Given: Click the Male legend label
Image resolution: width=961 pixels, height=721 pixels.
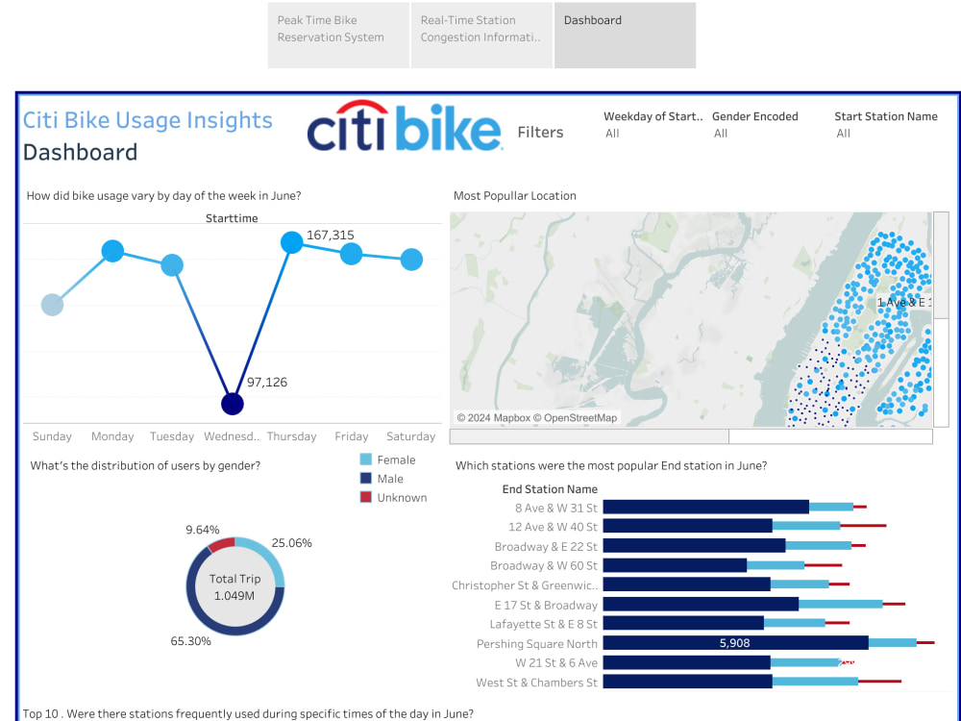Looking at the screenshot, I should [390, 479].
